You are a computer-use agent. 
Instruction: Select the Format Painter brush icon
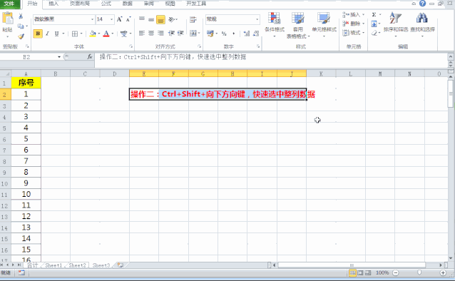21,36
